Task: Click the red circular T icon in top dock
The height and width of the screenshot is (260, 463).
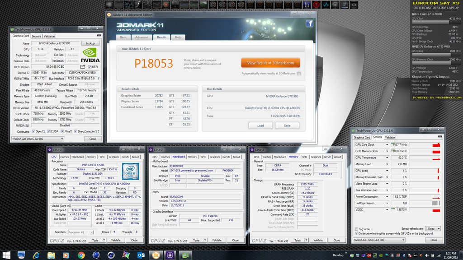Action: 316,5
